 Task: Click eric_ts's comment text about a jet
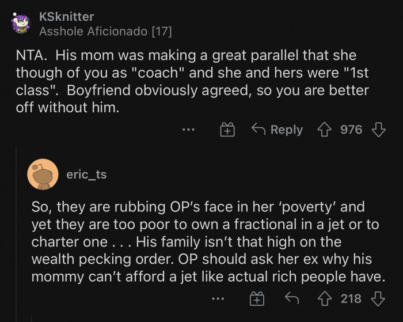[x=207, y=241]
